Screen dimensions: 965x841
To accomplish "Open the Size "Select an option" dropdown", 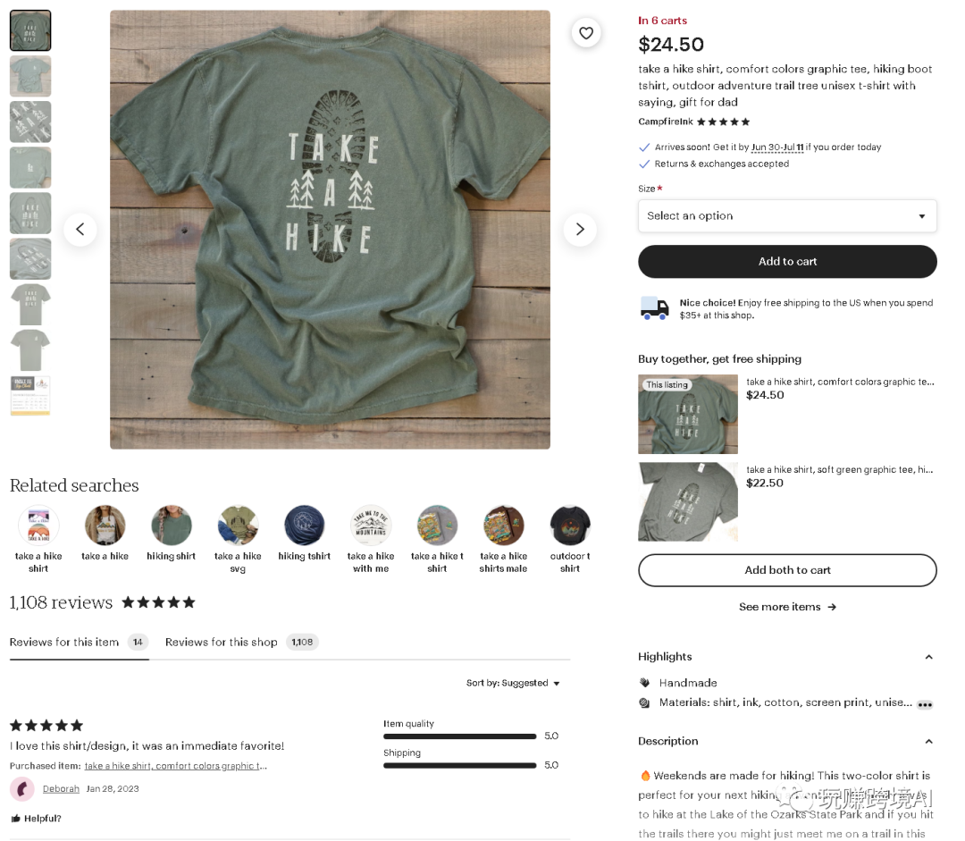I will (x=787, y=216).
